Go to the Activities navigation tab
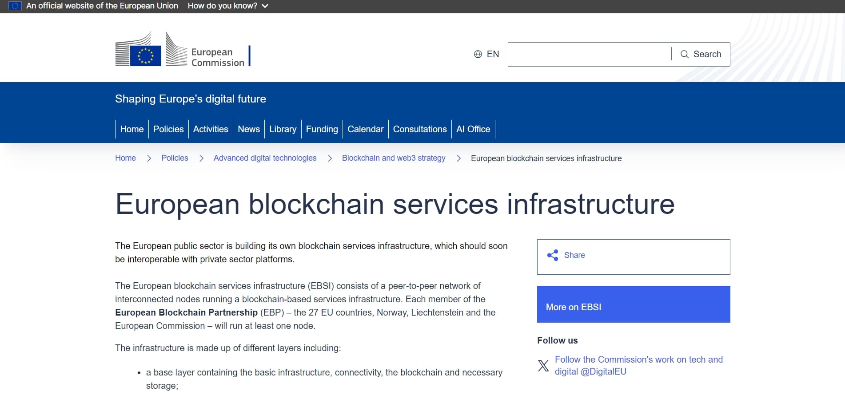The width and height of the screenshot is (845, 399). [x=211, y=129]
